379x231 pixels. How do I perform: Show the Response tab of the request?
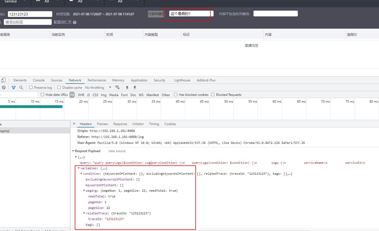pos(120,124)
